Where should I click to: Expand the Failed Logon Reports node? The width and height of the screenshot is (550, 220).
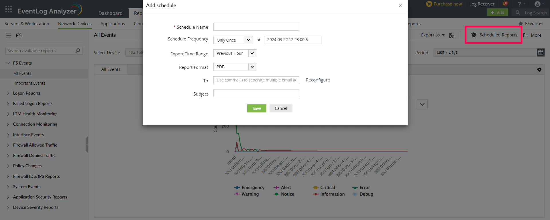[8, 104]
